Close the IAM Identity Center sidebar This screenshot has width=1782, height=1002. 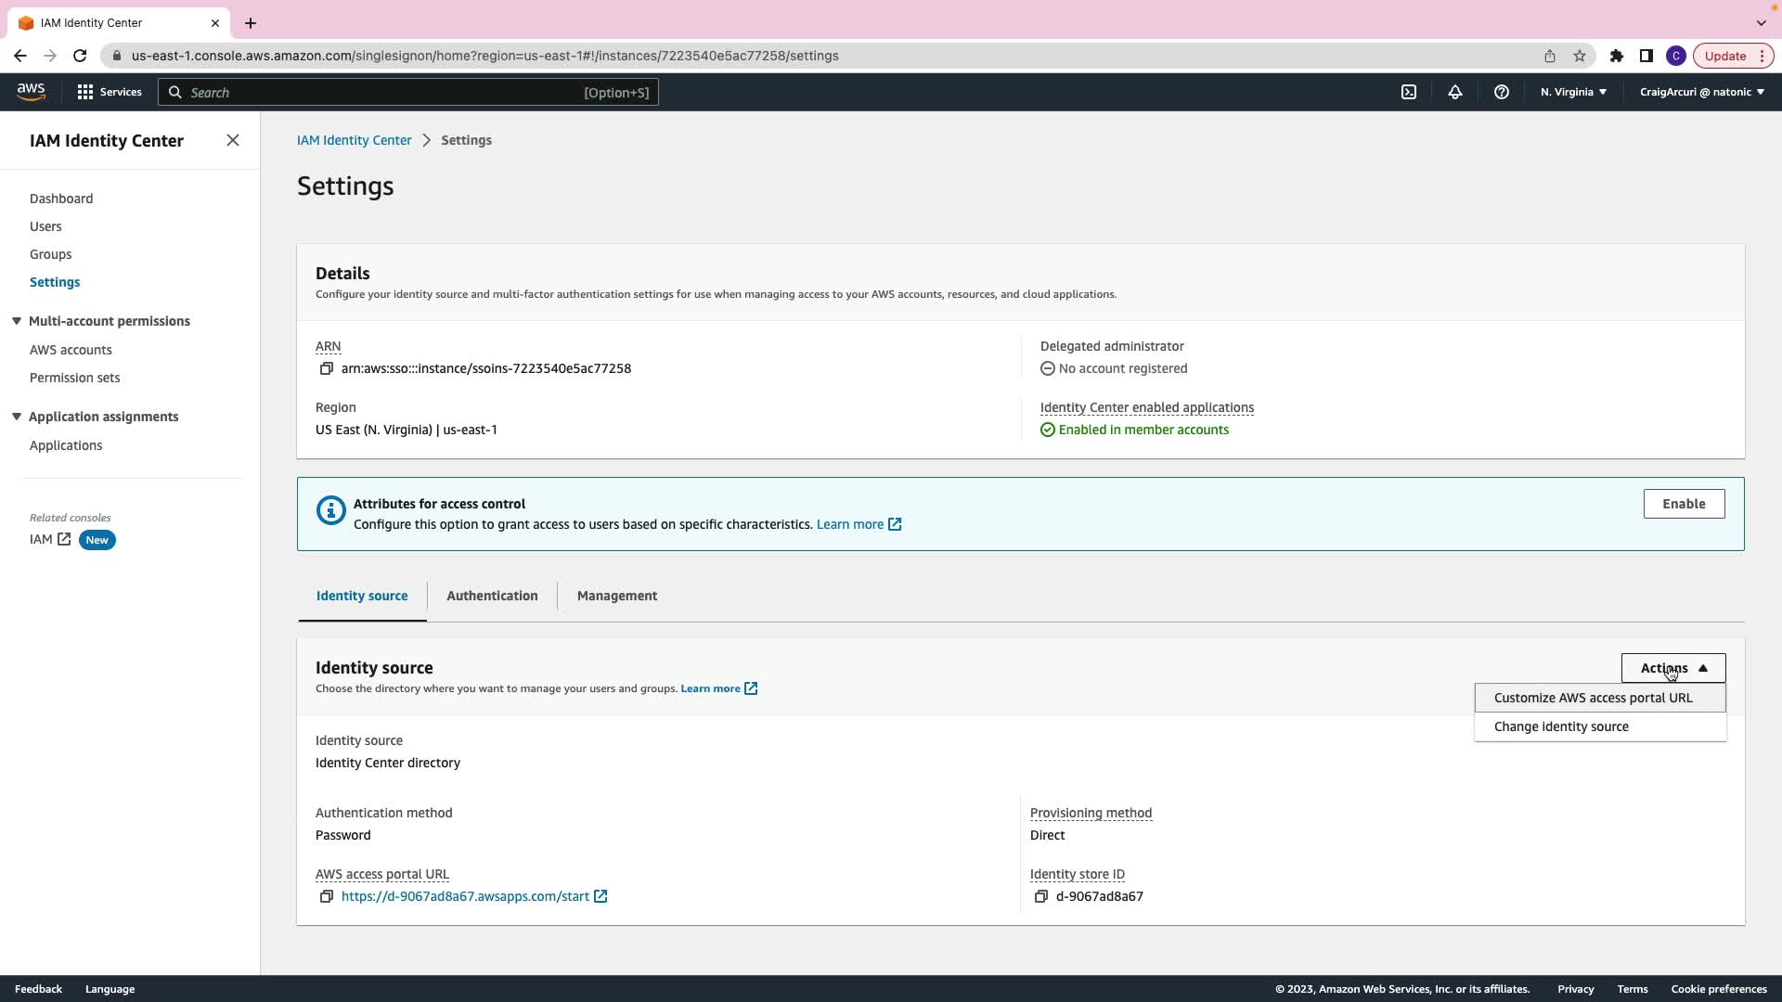(232, 140)
